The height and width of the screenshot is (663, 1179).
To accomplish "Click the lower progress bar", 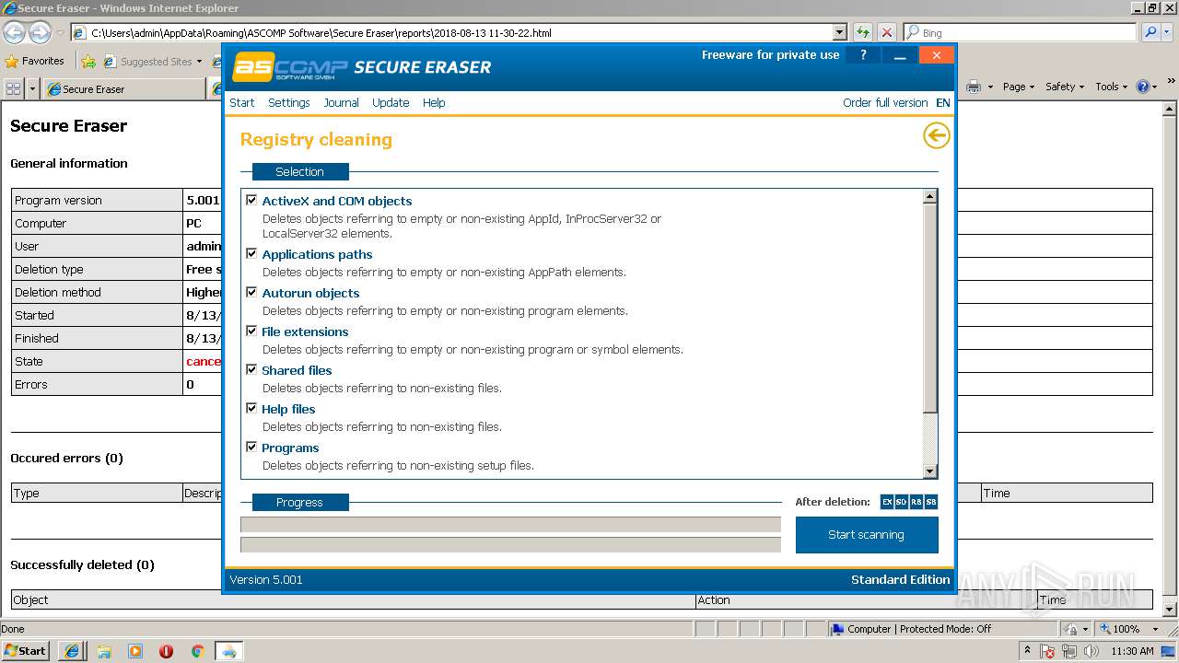I will 510,544.
